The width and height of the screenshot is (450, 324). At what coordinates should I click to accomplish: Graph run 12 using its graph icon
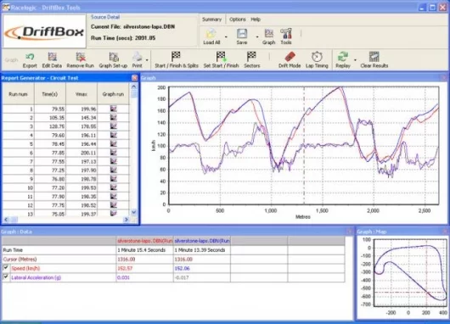click(x=114, y=205)
